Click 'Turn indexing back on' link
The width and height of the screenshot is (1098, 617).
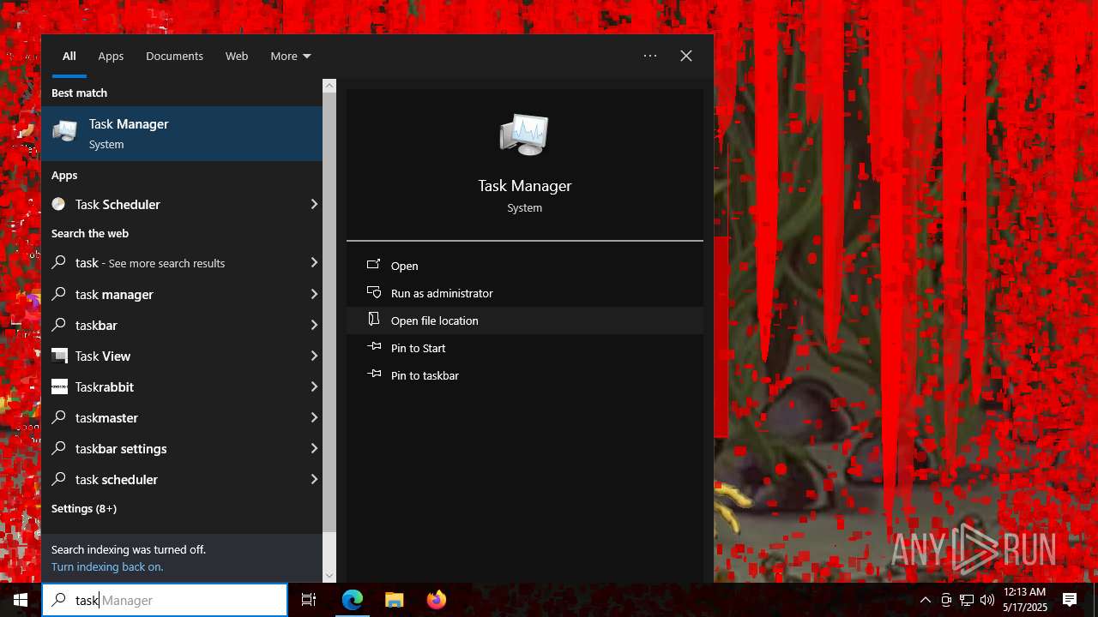click(x=107, y=566)
